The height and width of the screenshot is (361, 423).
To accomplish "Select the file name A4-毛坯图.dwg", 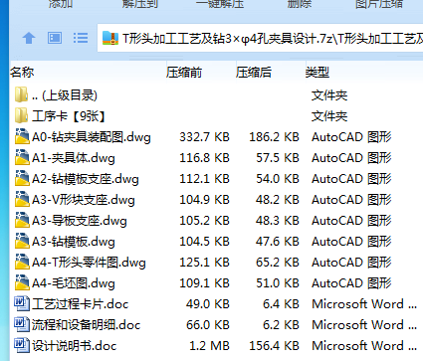I will [74, 283].
